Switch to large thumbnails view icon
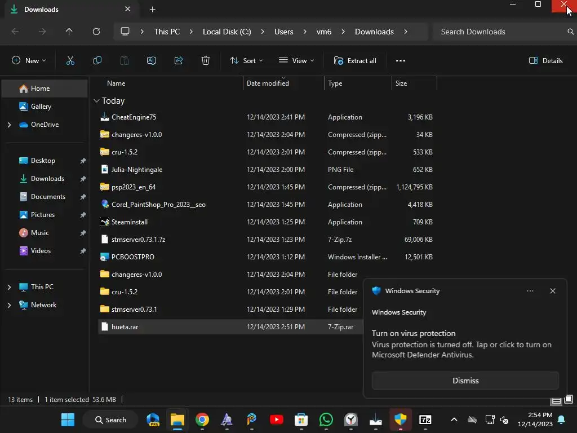Screen dimensions: 577x433 point(569,399)
